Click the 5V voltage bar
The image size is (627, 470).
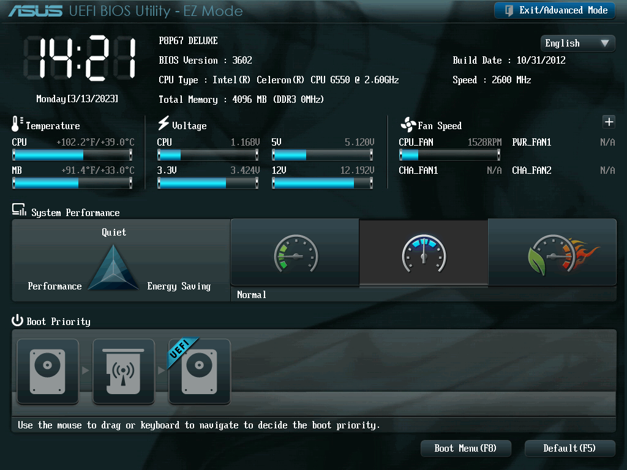pyautogui.click(x=322, y=155)
